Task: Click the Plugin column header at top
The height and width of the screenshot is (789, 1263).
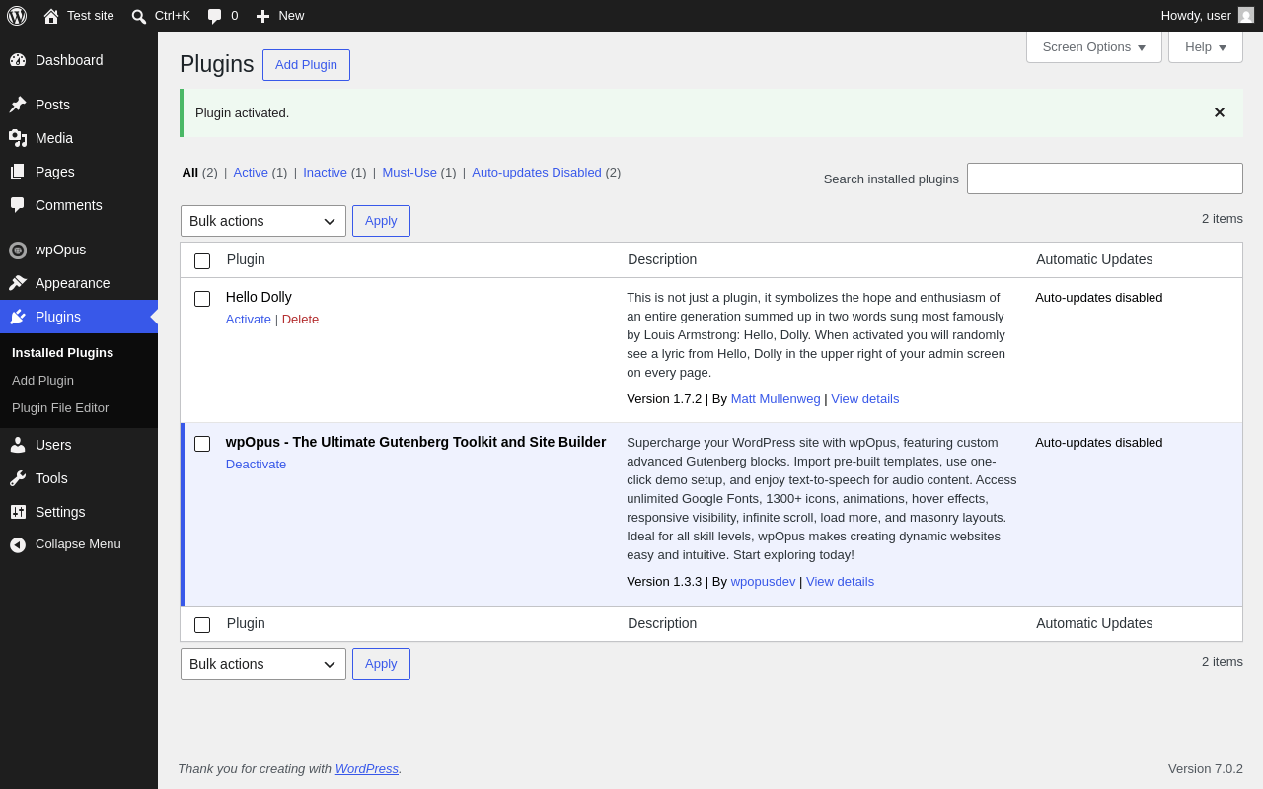Action: pyautogui.click(x=246, y=260)
